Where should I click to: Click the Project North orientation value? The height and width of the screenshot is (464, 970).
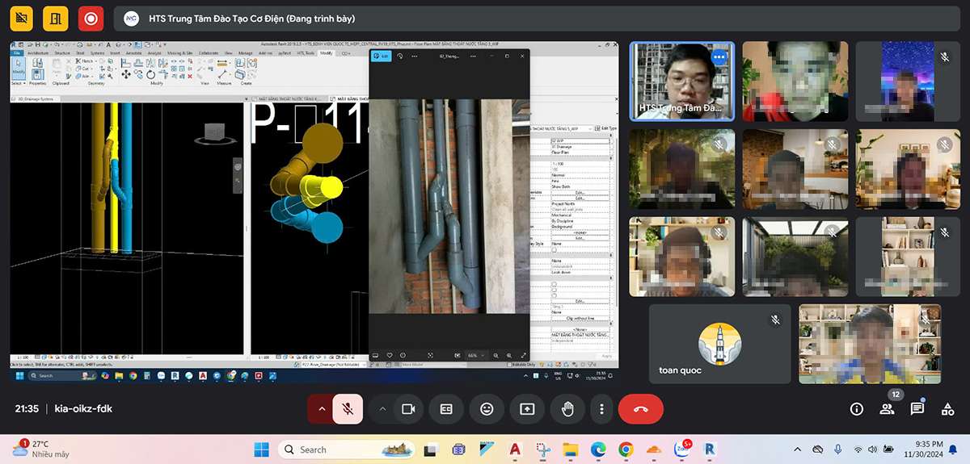(x=580, y=204)
